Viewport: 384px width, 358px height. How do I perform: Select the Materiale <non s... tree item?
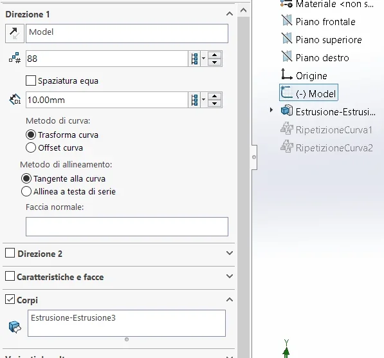point(334,4)
